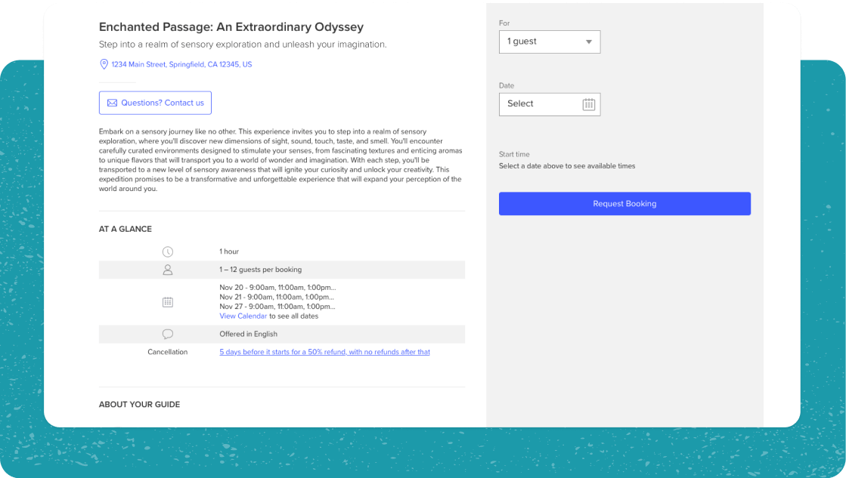The image size is (846, 478).
Task: Click the envelope icon in Contact button
Action: click(112, 103)
